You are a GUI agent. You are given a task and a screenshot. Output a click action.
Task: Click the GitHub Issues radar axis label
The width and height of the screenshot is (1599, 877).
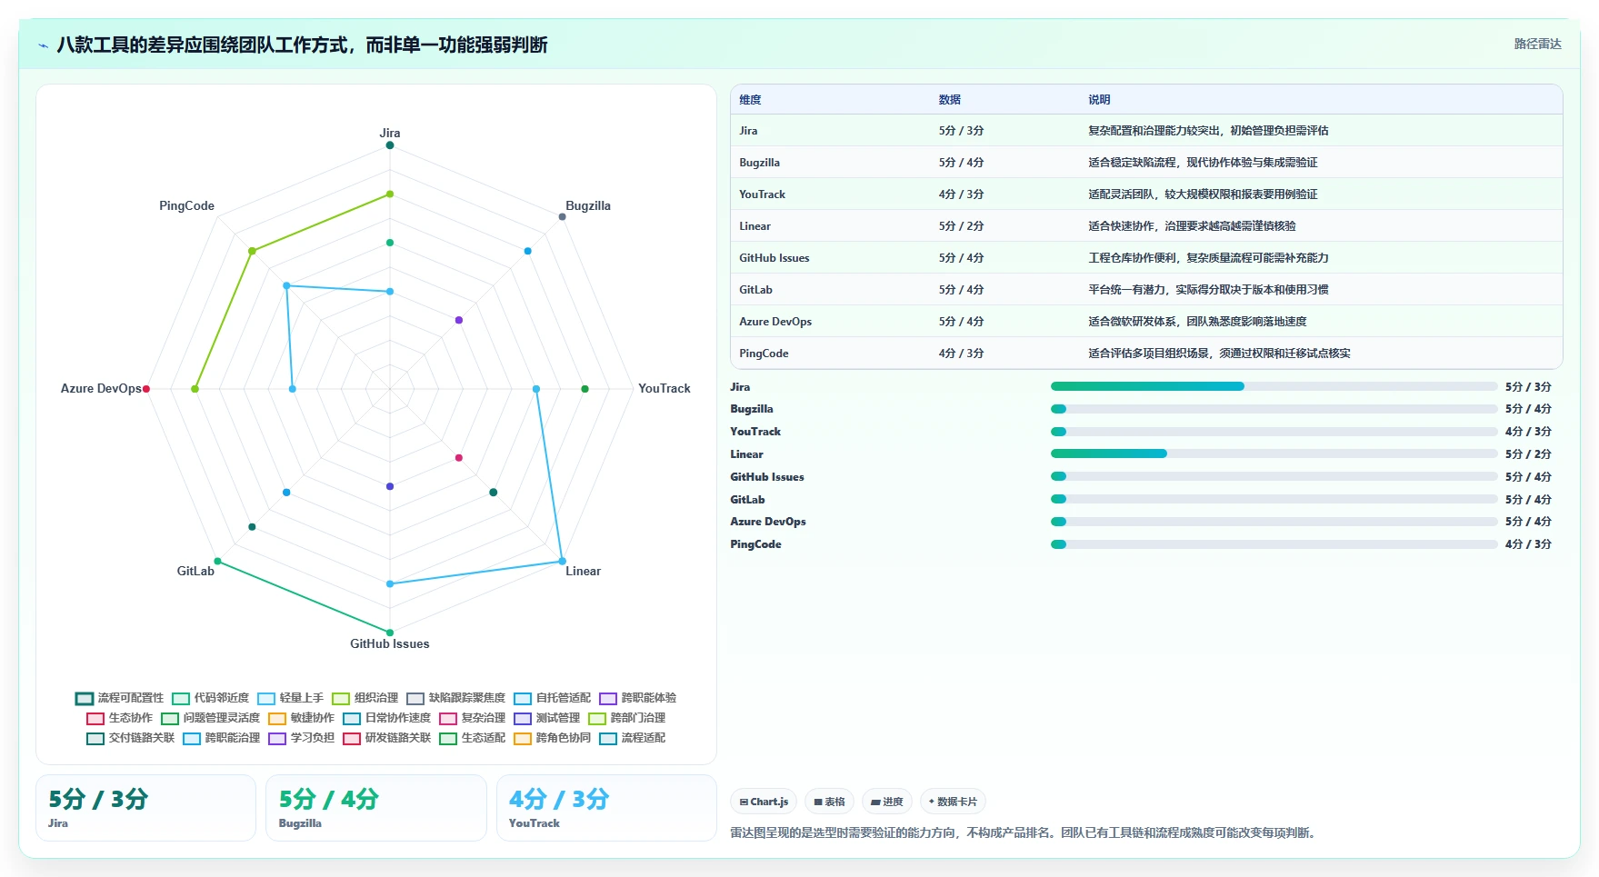(390, 643)
